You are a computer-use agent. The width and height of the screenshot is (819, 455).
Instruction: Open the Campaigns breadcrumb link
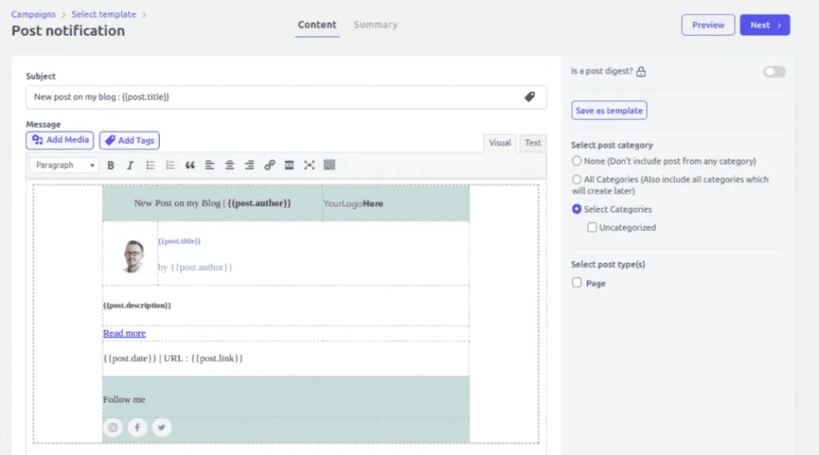tap(34, 14)
